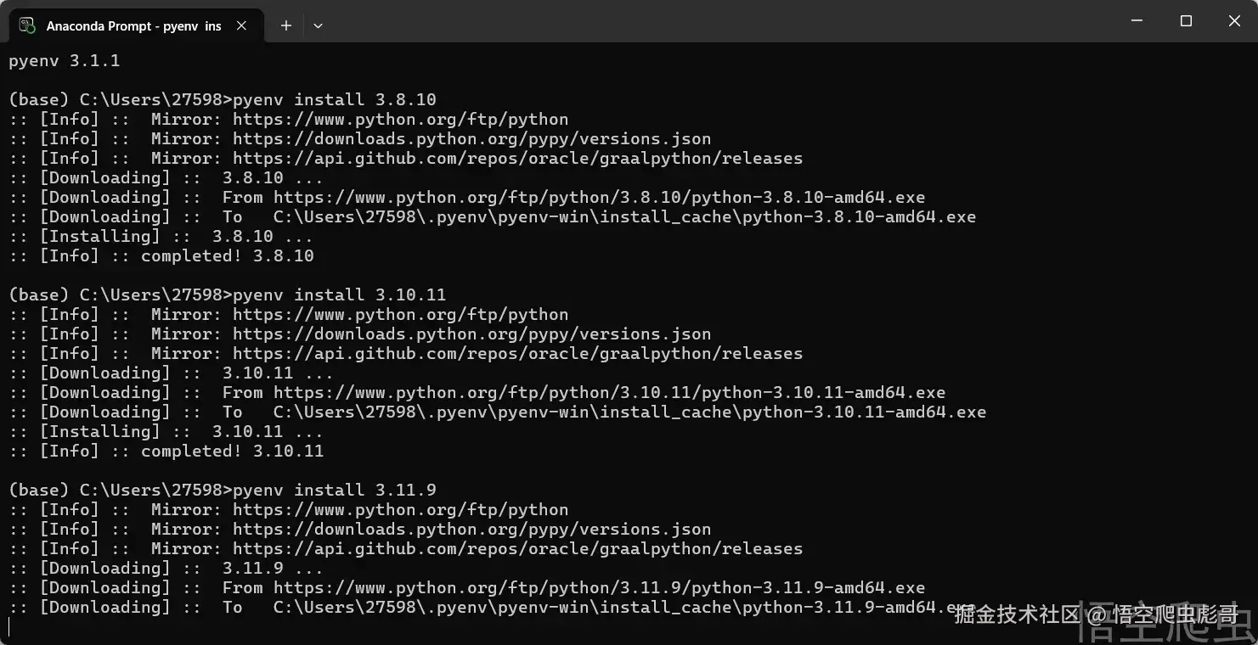
Task: Maximize the terminal window
Action: (1187, 21)
